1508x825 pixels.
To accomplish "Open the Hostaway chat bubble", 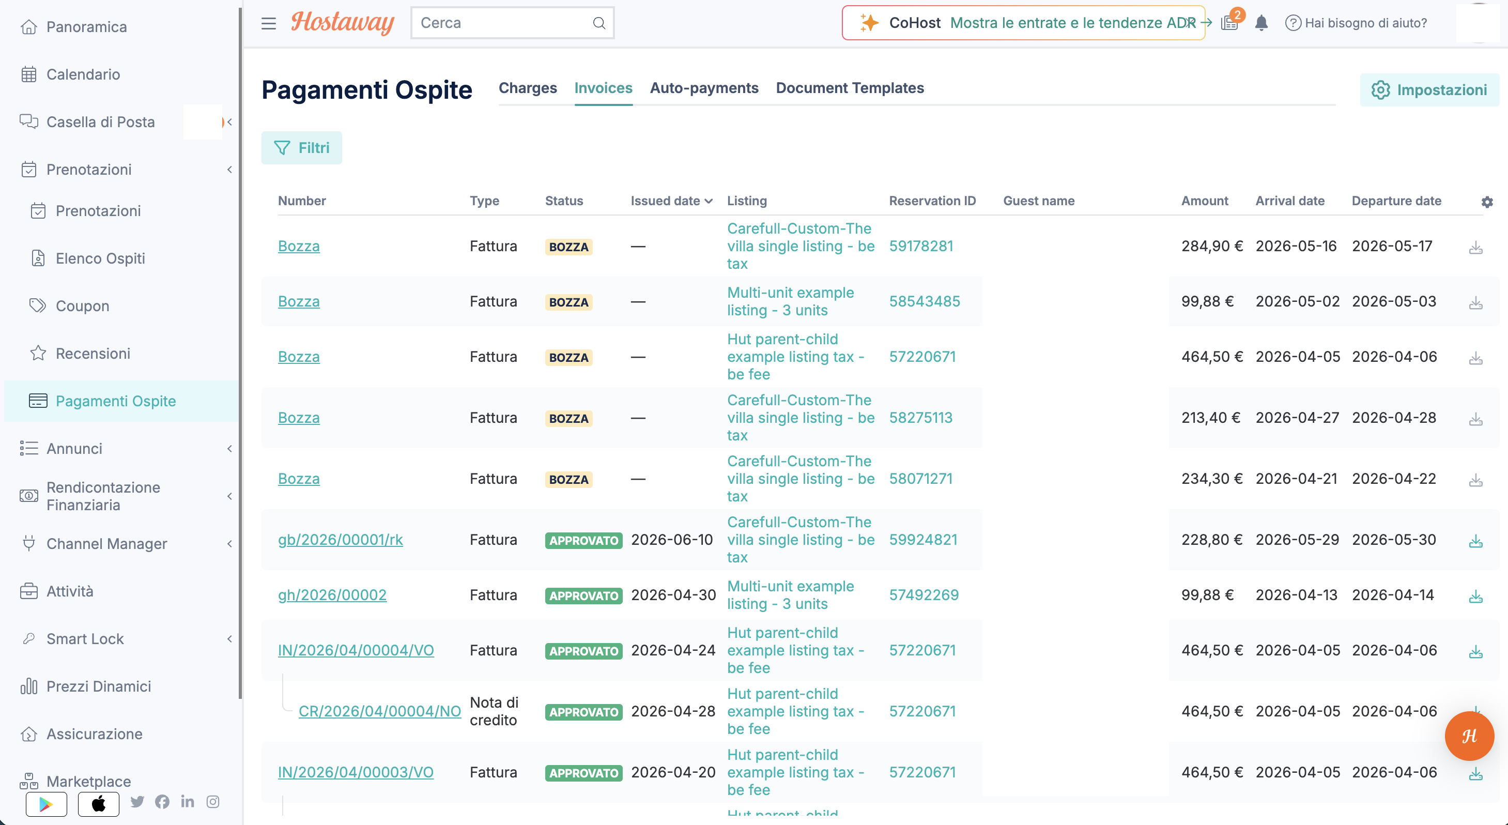I will pyautogui.click(x=1469, y=736).
